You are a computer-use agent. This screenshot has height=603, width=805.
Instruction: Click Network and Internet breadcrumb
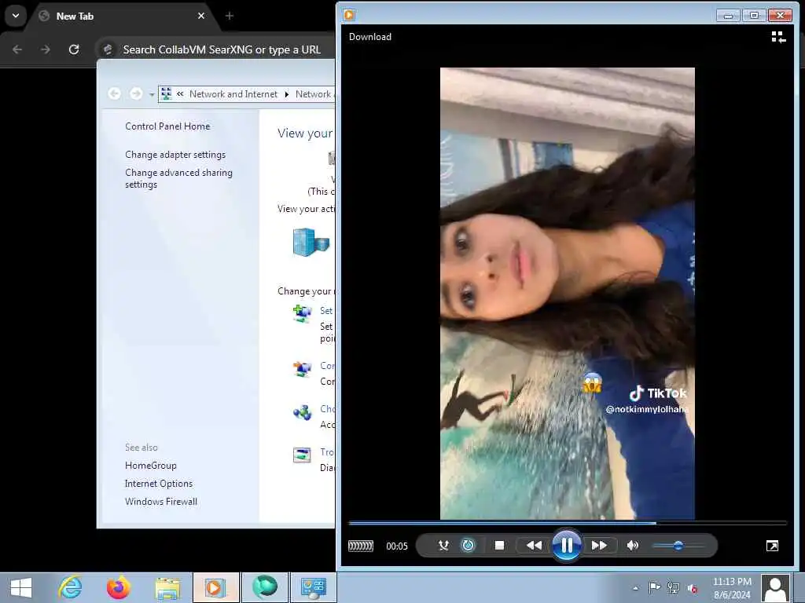(233, 94)
